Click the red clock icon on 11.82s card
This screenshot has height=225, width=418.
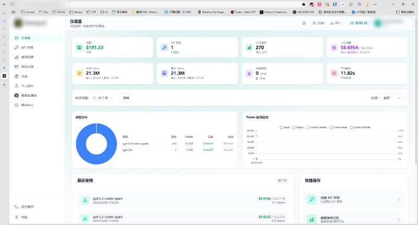pos(334,73)
